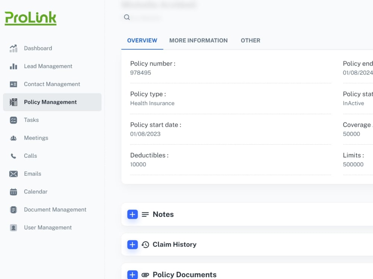
Task: Expand Claim History with plus button
Action: coord(132,245)
